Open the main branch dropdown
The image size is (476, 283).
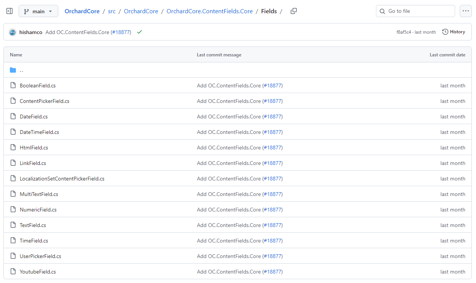(38, 11)
